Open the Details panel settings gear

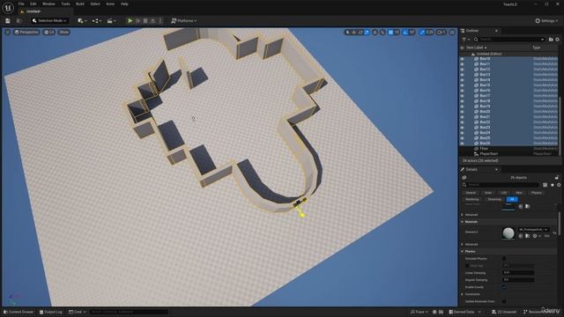pyautogui.click(x=559, y=185)
